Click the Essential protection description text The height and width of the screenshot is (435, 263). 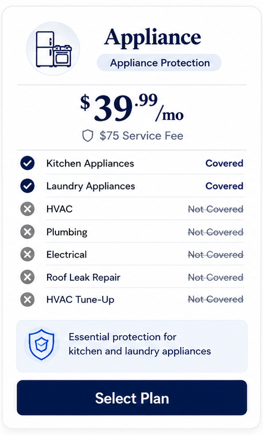[x=140, y=344]
